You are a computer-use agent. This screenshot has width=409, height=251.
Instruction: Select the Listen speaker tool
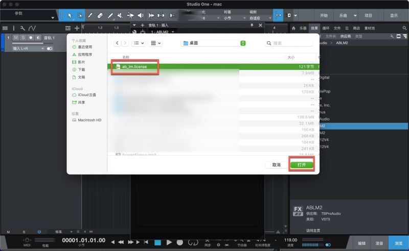point(140,16)
